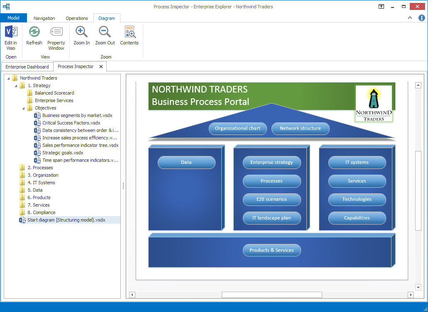Switch to the Enterprise Dashboard tab

tap(27, 66)
